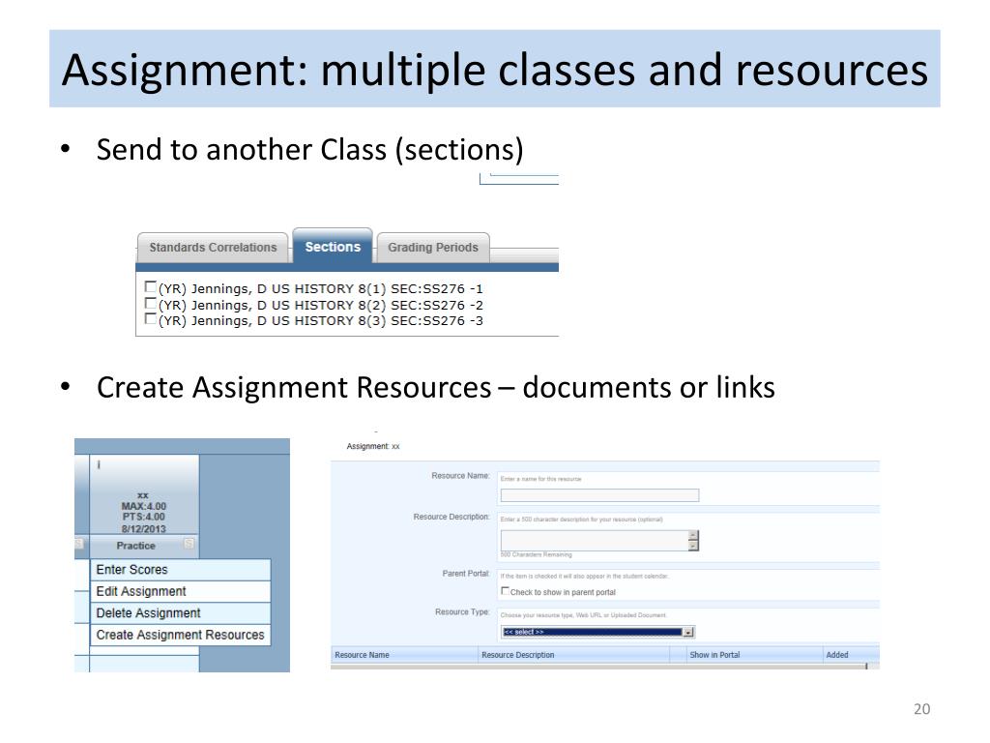Open the Standards Correlations tab
990x743 pixels.
[x=213, y=248]
